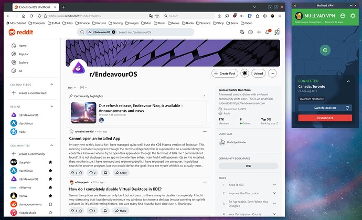Open options for weird-art-kid post

coord(205,131)
